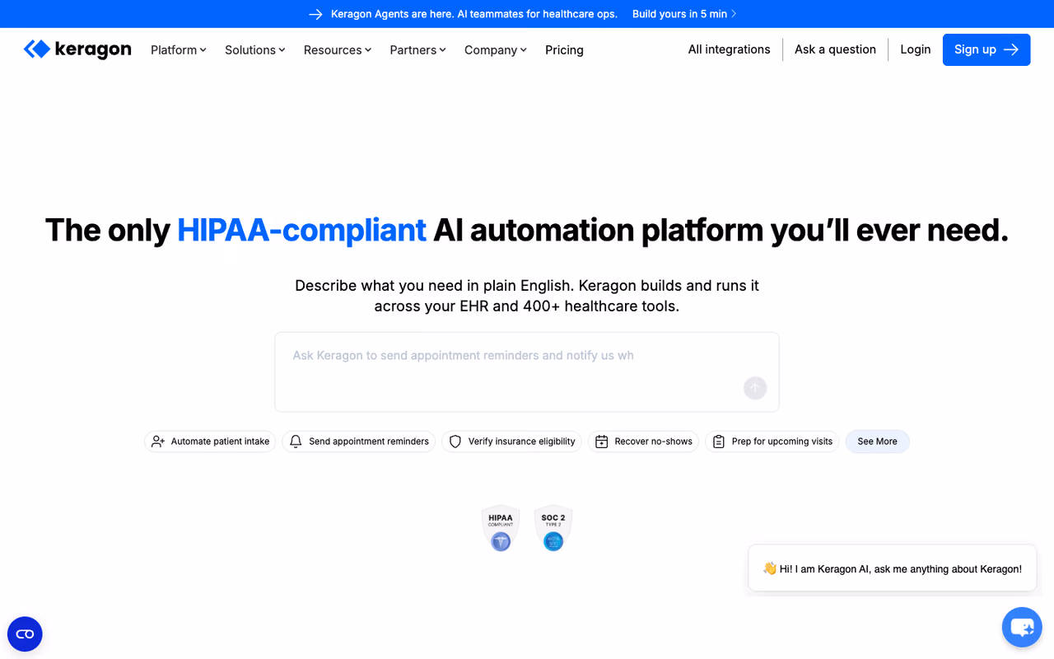The width and height of the screenshot is (1054, 659).
Task: Click Keragon Agents are here announcement text
Action: point(474,14)
